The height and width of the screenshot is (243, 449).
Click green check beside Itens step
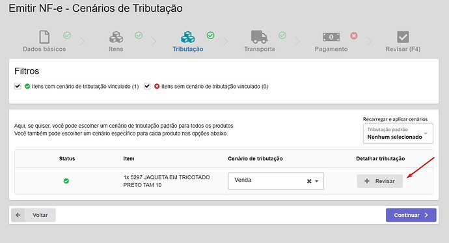point(139,35)
